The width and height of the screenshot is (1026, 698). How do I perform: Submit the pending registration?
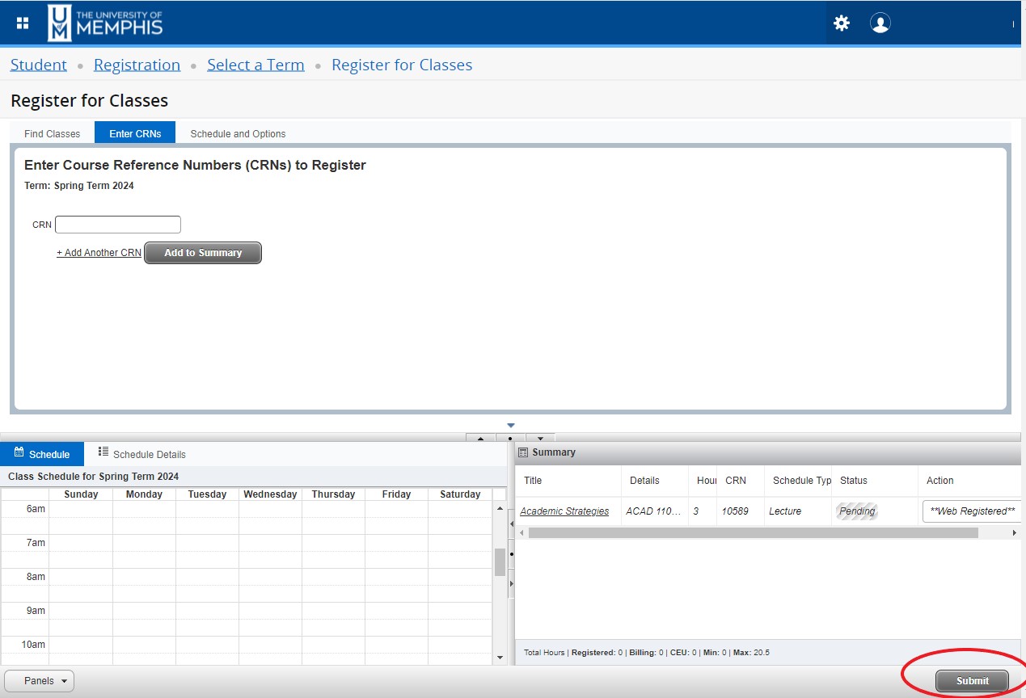pyautogui.click(x=970, y=681)
